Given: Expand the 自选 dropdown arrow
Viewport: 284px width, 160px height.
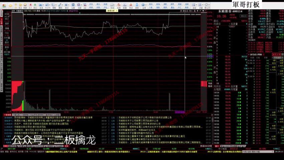Looking at the screenshot, I should [43, 5].
